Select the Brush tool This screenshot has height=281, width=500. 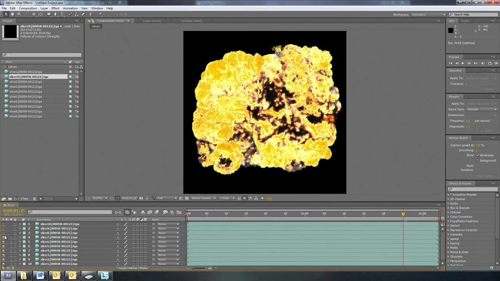(70, 14)
